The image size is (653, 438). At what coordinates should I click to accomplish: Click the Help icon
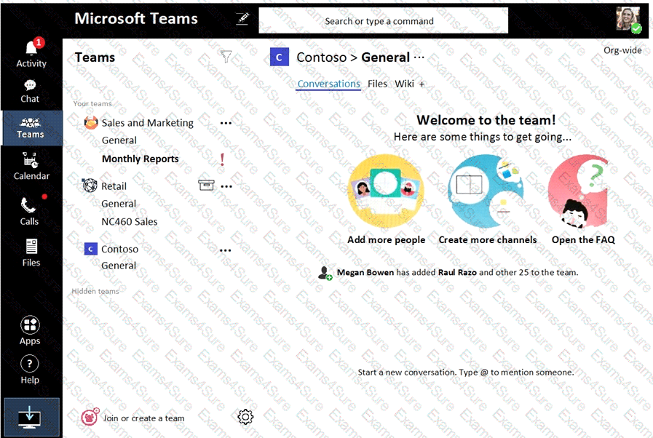click(30, 370)
